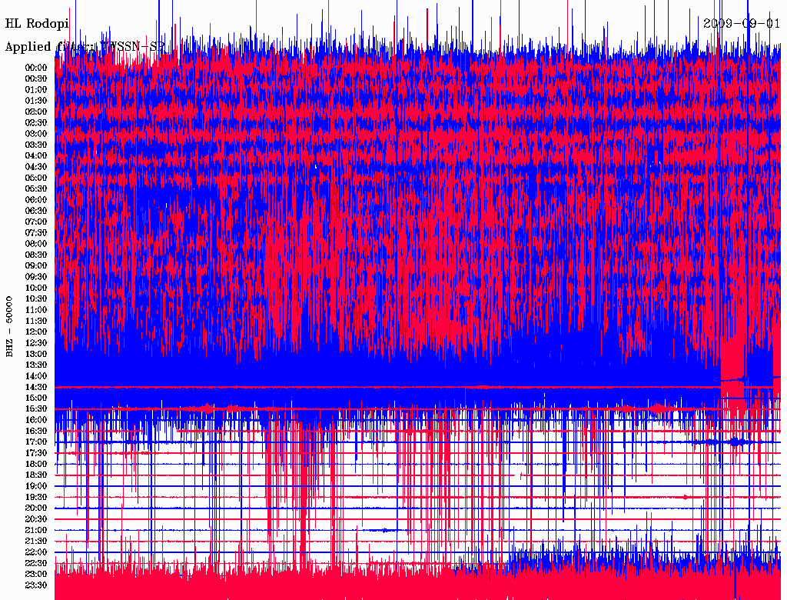Select the 23:00 time label

(36, 575)
